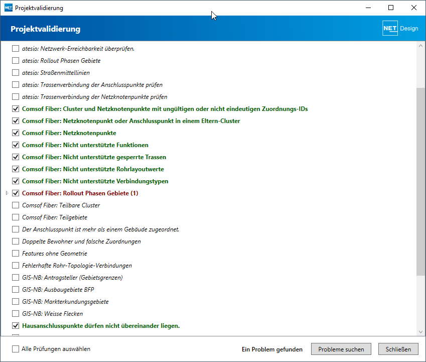Close the Projektvalidierung window
Screen dimensions: 426x362
pos(414,8)
